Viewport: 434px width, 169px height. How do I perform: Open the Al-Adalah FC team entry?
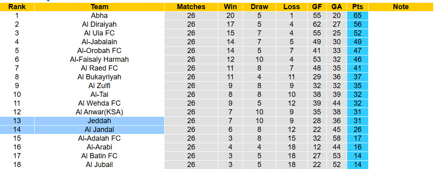(x=99, y=138)
